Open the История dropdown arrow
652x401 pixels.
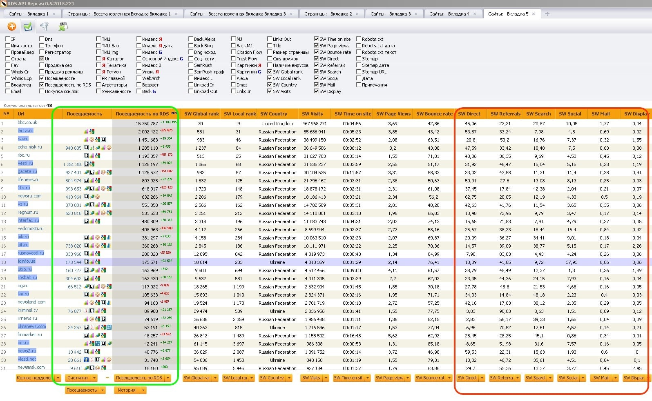[x=143, y=390]
